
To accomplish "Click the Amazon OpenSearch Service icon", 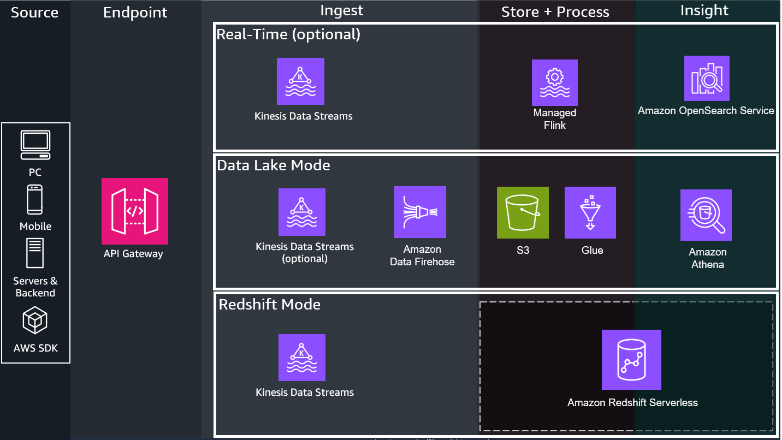I will [707, 78].
